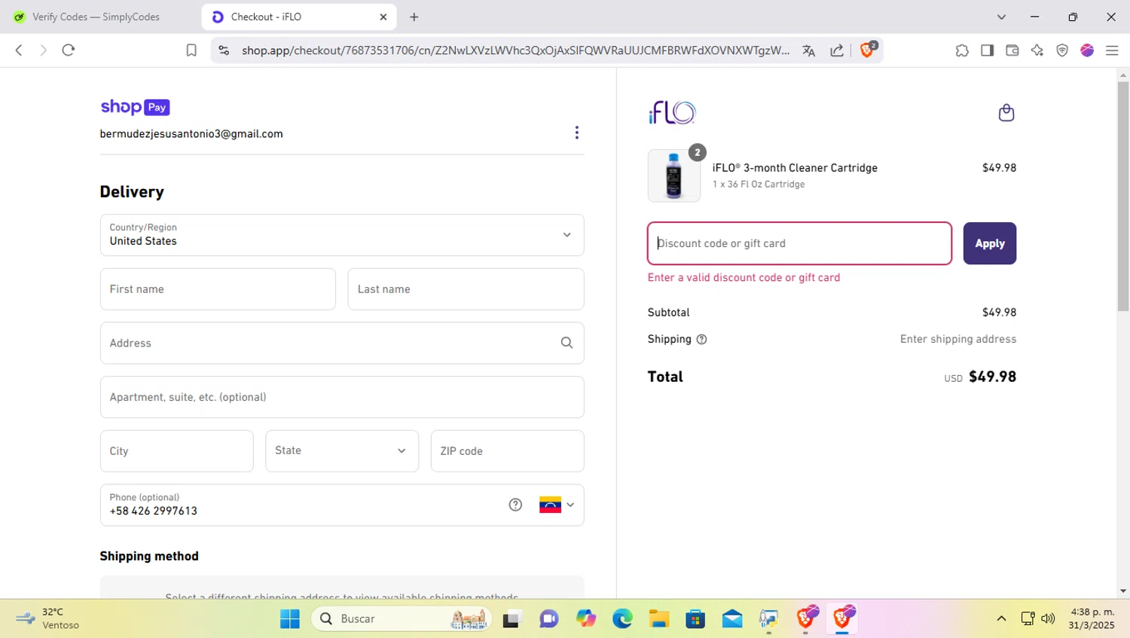The height and width of the screenshot is (638, 1130).
Task: Toggle the browser sidebar panel icon
Action: tap(987, 50)
